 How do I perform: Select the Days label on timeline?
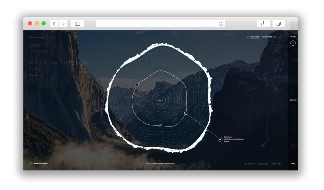293,164
